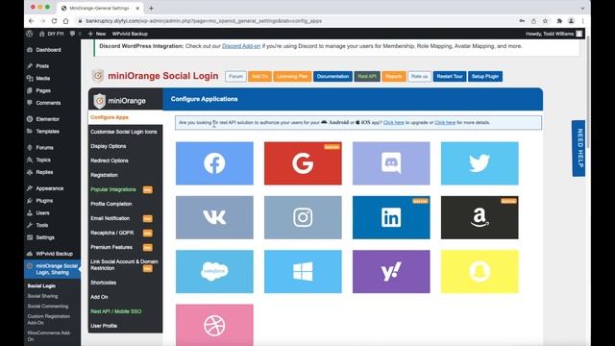Open Social Sharing submenu item
Viewport: 615px width, 346px height.
coord(42,296)
